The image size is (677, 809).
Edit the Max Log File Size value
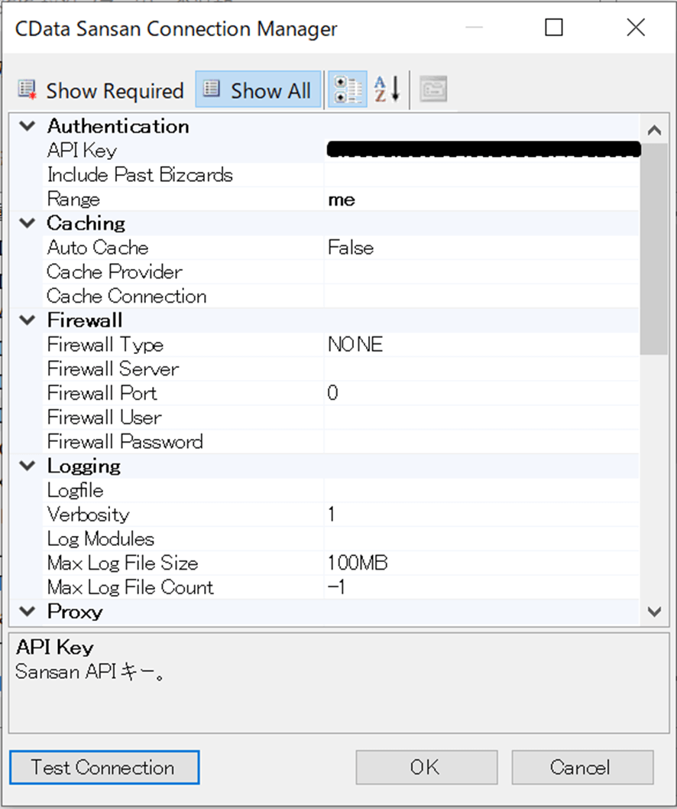(x=481, y=564)
